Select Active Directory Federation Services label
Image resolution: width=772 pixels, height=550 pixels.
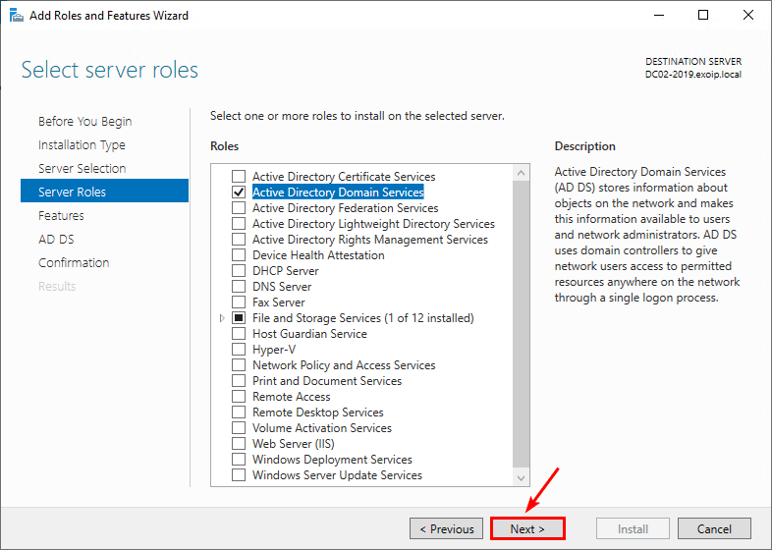click(345, 208)
